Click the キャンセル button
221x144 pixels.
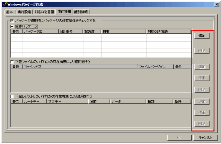[205, 138]
